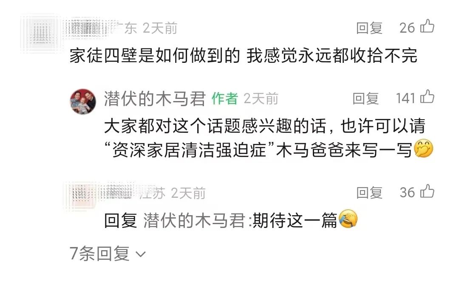Tap the thinking face emoji
459x281 pixels.
pos(424,149)
